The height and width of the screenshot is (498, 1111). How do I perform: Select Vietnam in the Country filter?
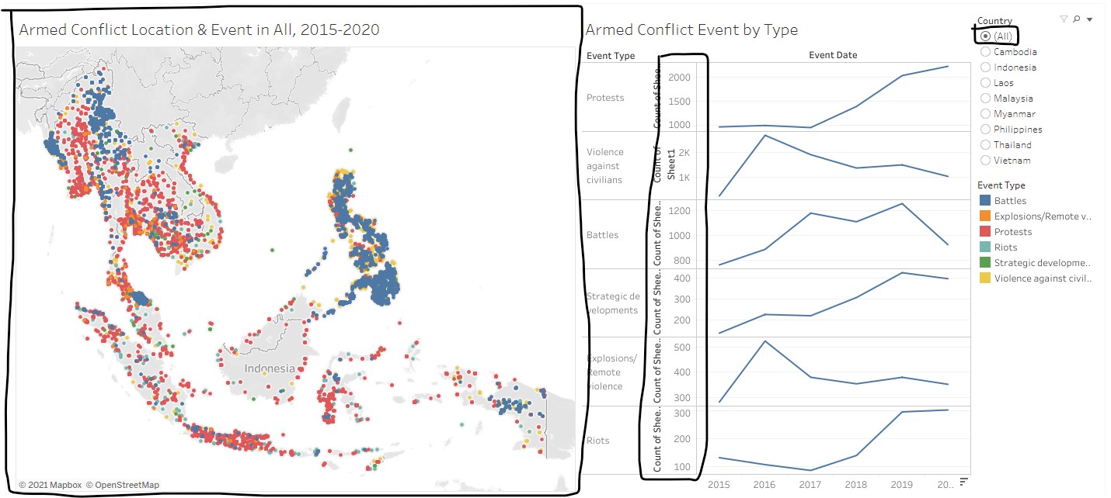[x=985, y=161]
